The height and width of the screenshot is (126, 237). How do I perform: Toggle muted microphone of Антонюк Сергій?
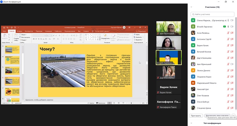(x=228, y=39)
